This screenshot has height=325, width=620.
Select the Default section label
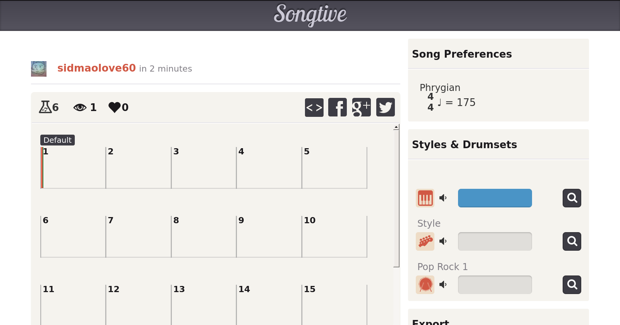pos(57,140)
